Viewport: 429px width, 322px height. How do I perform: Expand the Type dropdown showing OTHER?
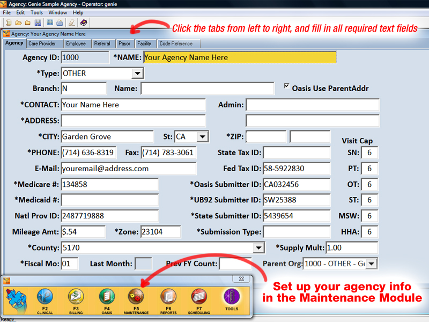tap(137, 74)
